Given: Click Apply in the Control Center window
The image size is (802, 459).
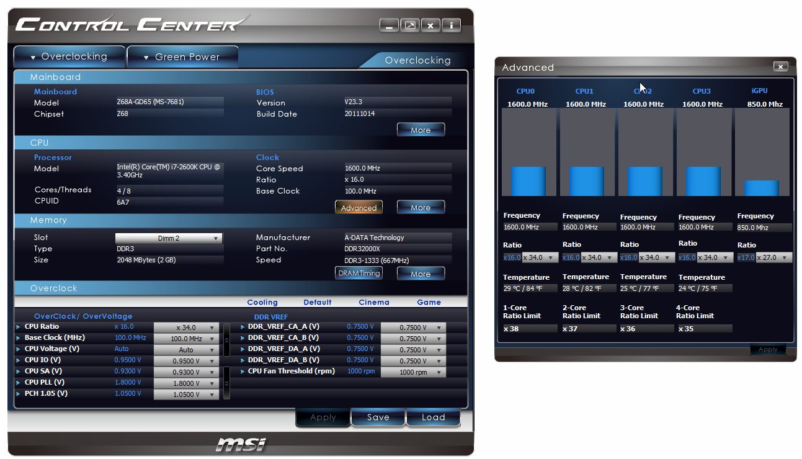Looking at the screenshot, I should tap(323, 417).
